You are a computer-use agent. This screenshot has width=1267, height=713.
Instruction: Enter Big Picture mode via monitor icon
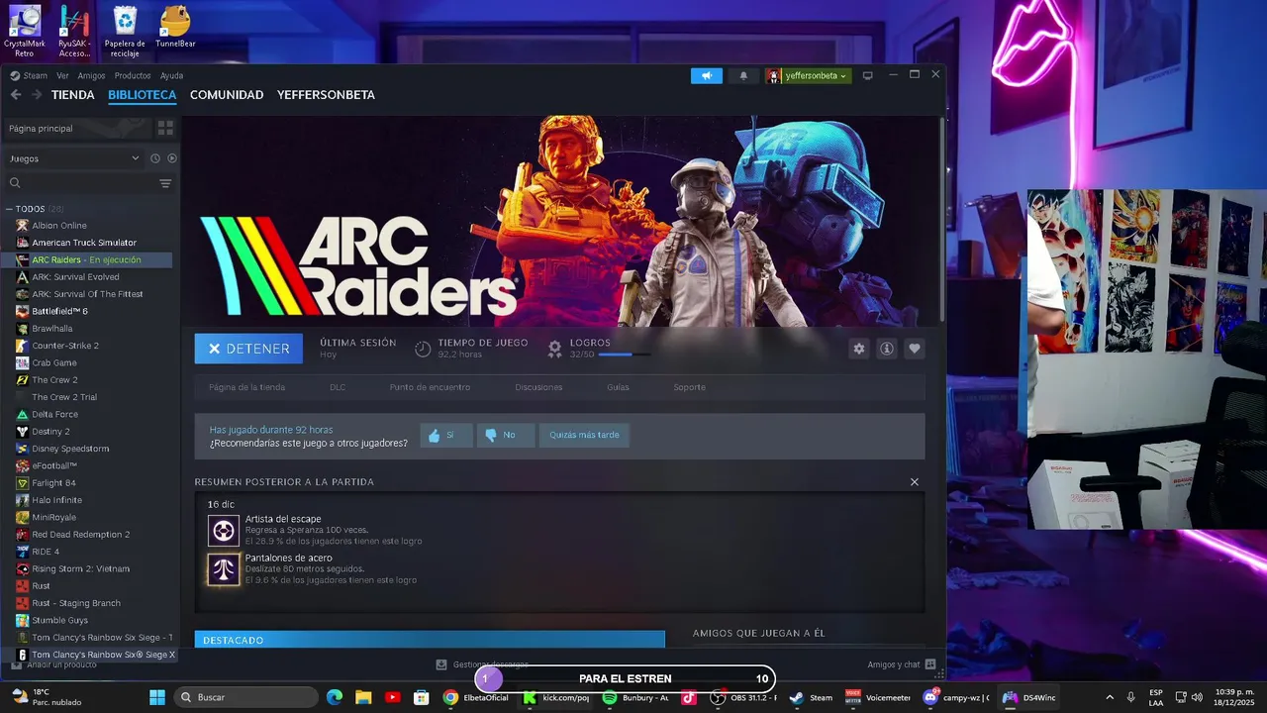[x=868, y=75]
